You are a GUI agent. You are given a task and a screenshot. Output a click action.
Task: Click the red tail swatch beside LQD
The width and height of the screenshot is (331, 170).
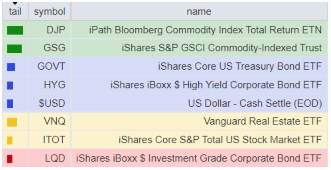point(10,159)
